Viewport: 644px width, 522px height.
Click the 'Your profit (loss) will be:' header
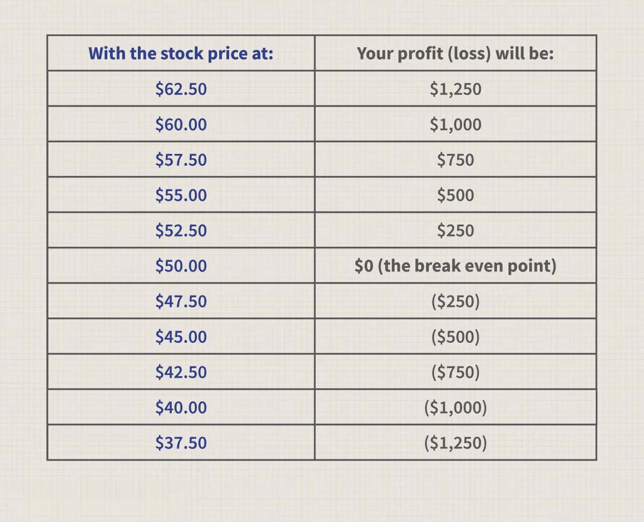pos(455,53)
